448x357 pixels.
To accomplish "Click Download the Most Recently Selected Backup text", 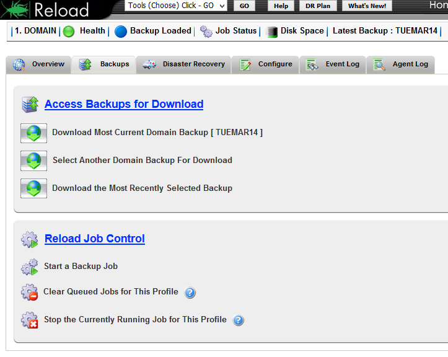I will point(143,188).
